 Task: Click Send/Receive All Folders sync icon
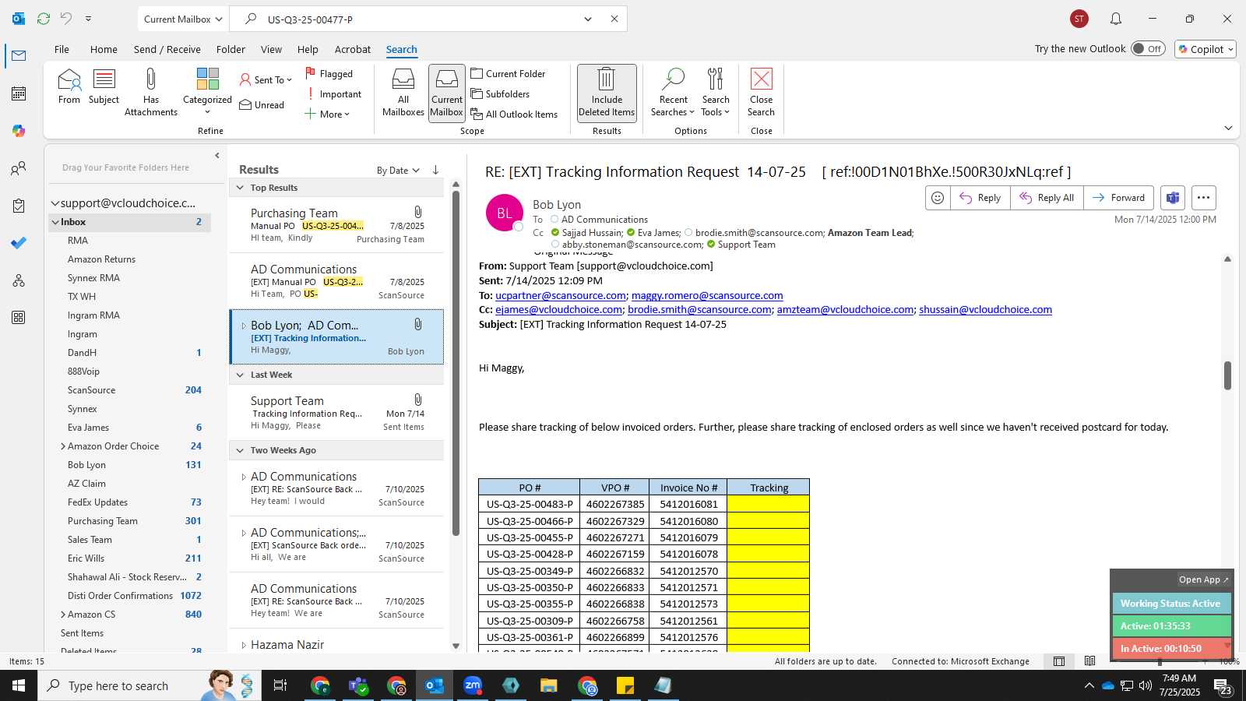coord(44,19)
